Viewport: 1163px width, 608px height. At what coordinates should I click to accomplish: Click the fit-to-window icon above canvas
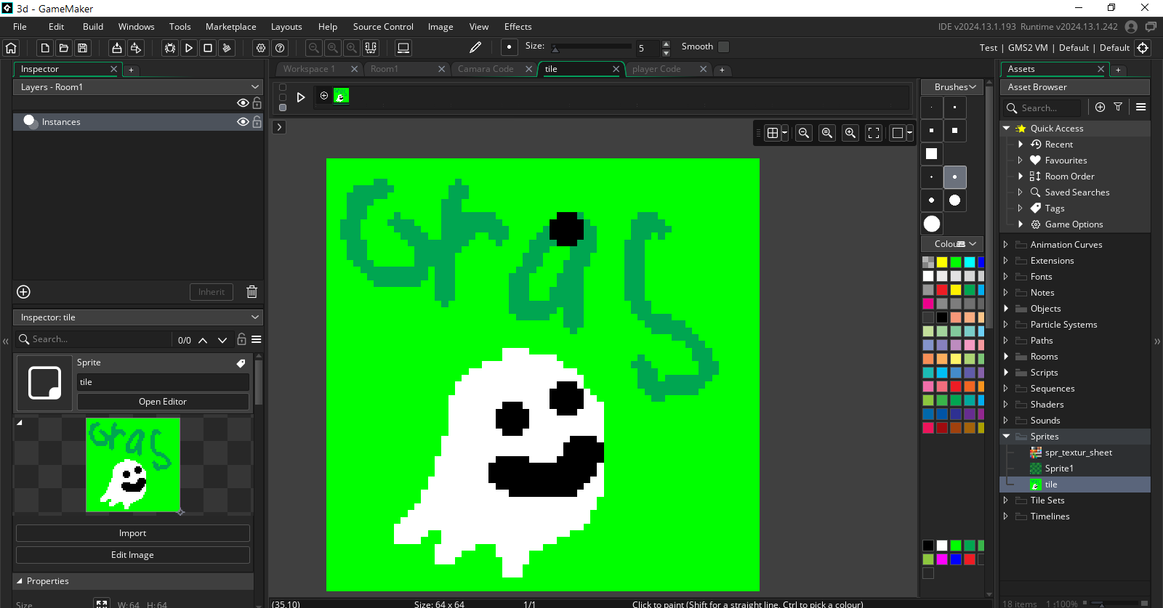pos(874,133)
